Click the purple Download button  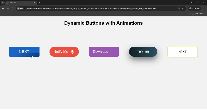[104, 52]
